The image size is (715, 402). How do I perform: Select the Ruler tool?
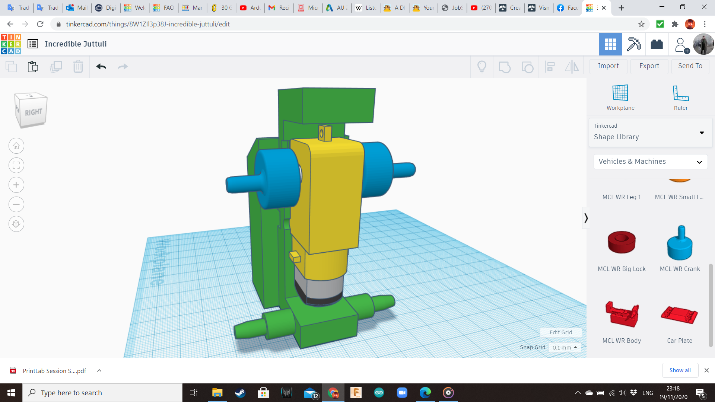[680, 93]
